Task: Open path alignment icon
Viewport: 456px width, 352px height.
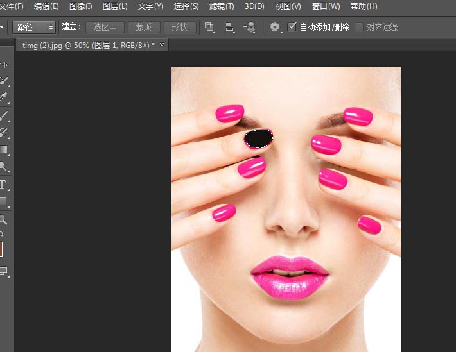Action: pos(229,28)
